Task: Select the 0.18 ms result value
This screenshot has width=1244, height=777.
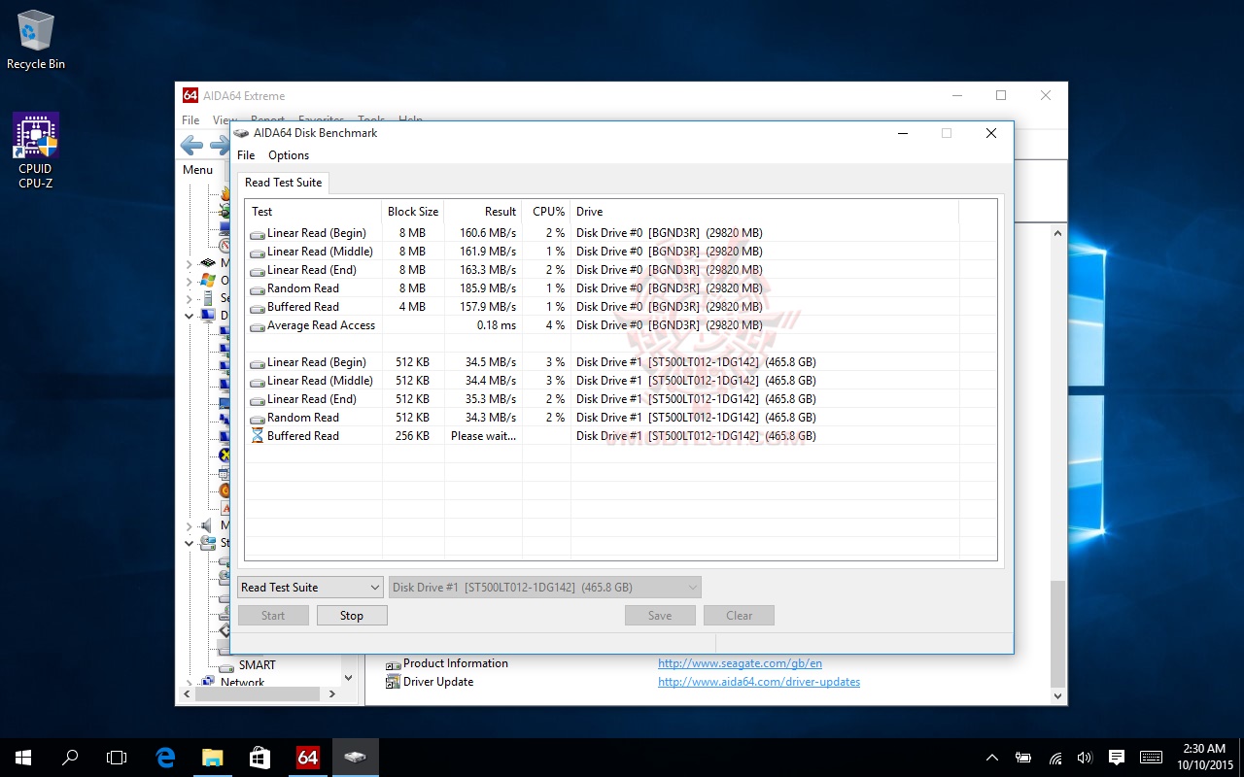Action: 497,325
